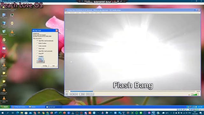Open VLC Audio menu
The image size is (204, 115).
click(78, 13)
